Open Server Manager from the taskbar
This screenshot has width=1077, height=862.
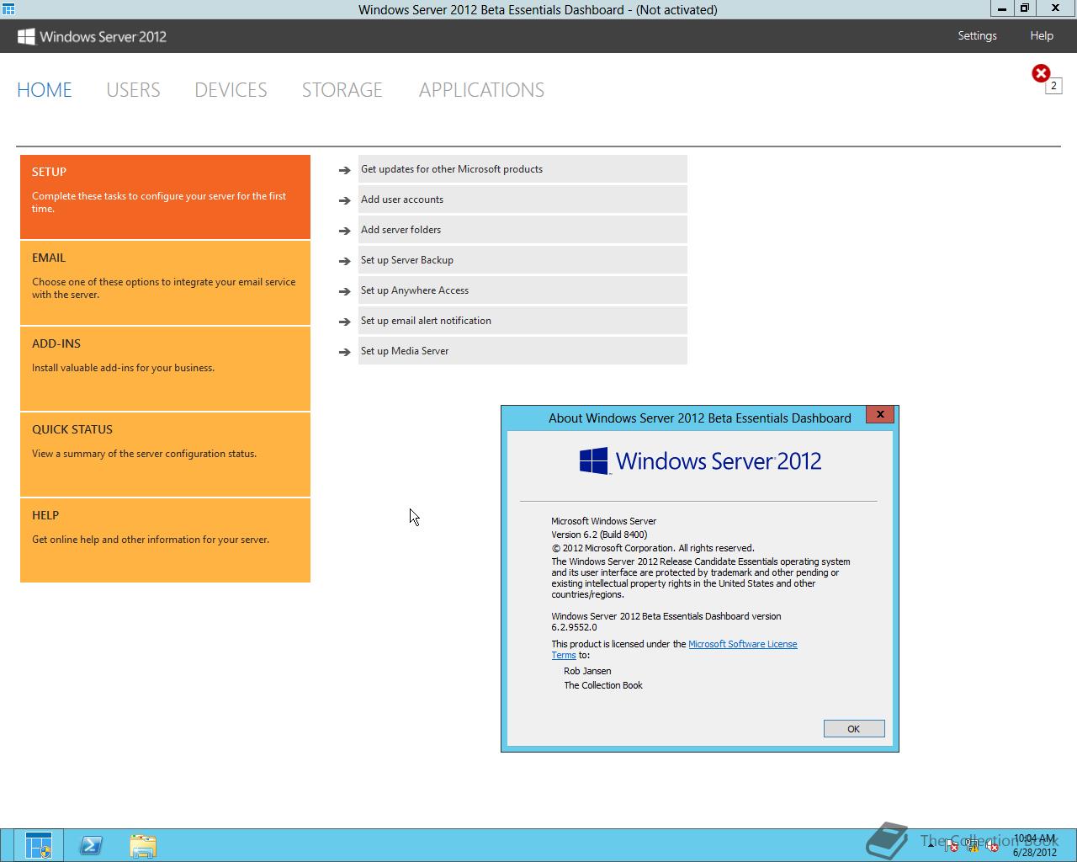[38, 845]
